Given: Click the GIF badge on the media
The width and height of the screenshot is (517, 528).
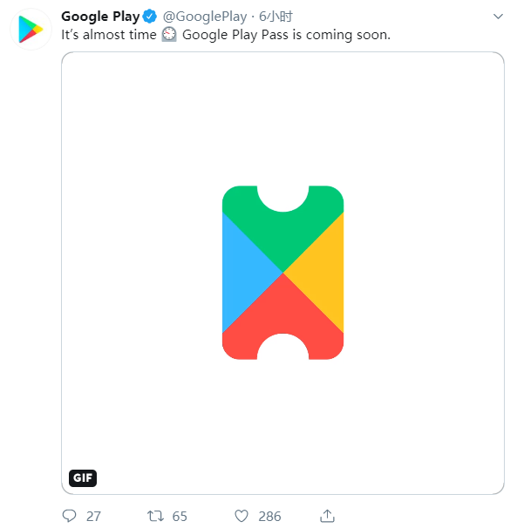Looking at the screenshot, I should pyautogui.click(x=83, y=477).
